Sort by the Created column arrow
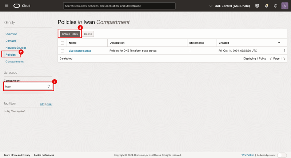The height and width of the screenshot is (158, 291). click(279, 43)
